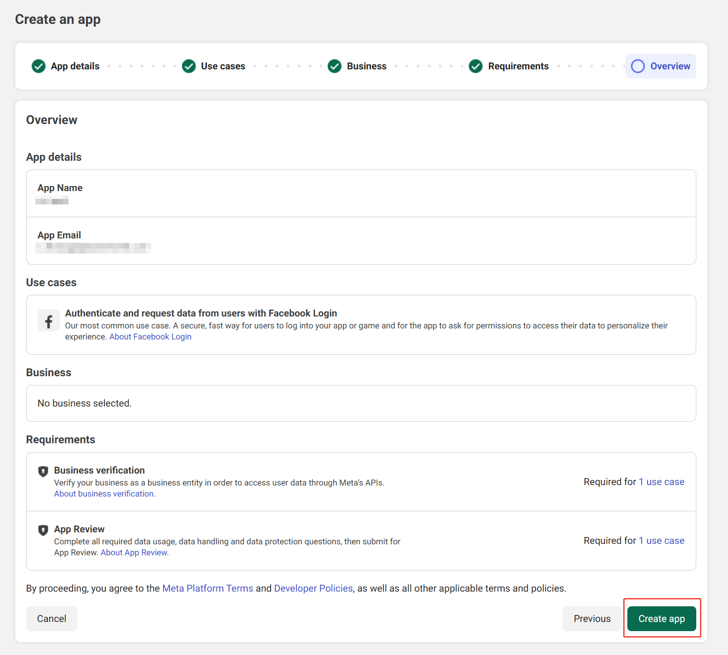The height and width of the screenshot is (655, 728).
Task: Click the green checkmark beside Requirements step
Action: tap(476, 66)
